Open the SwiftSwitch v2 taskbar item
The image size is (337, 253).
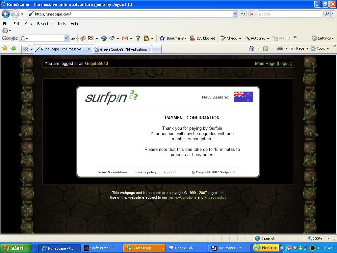102,248
